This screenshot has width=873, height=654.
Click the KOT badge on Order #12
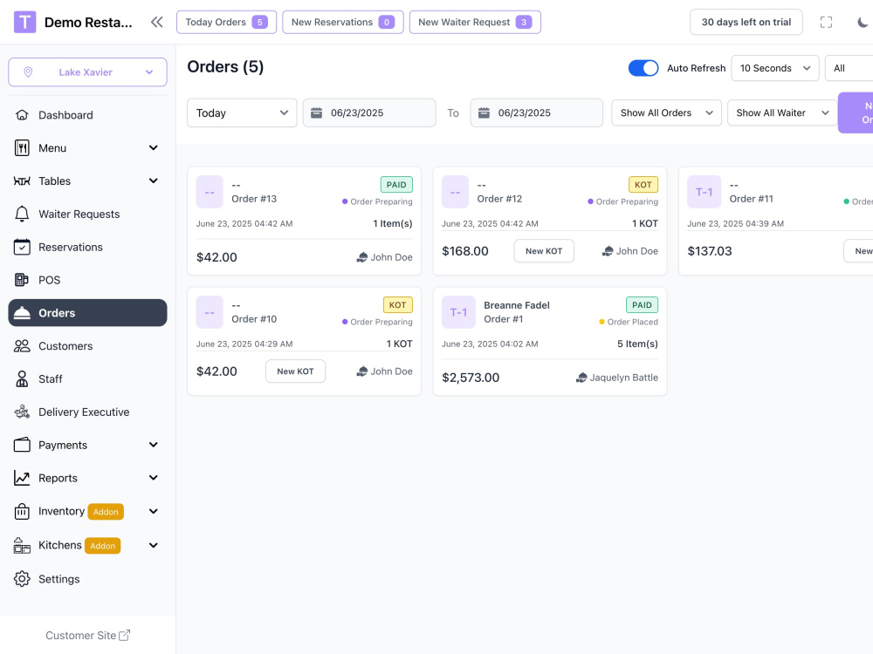pos(643,185)
